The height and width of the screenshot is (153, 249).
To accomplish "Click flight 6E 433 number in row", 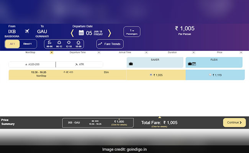I will tap(68, 72).
